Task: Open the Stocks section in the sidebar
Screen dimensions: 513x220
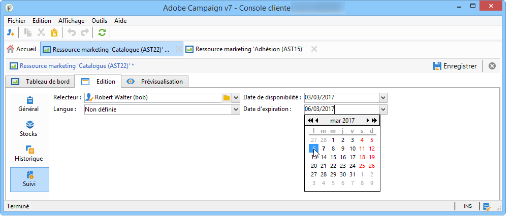Action: coord(28,129)
